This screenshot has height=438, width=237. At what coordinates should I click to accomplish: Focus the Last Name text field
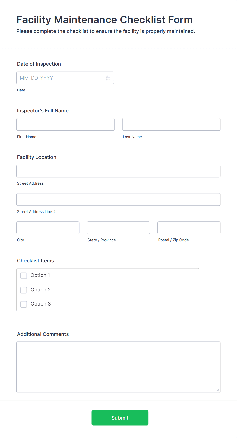click(x=171, y=125)
